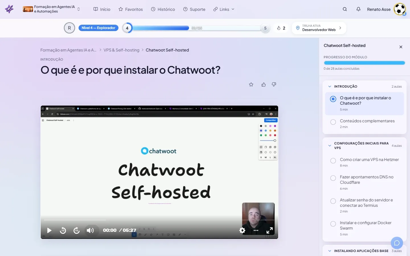Open Renato Asse profile avatar
The height and width of the screenshot is (256, 410).
tap(400, 9)
